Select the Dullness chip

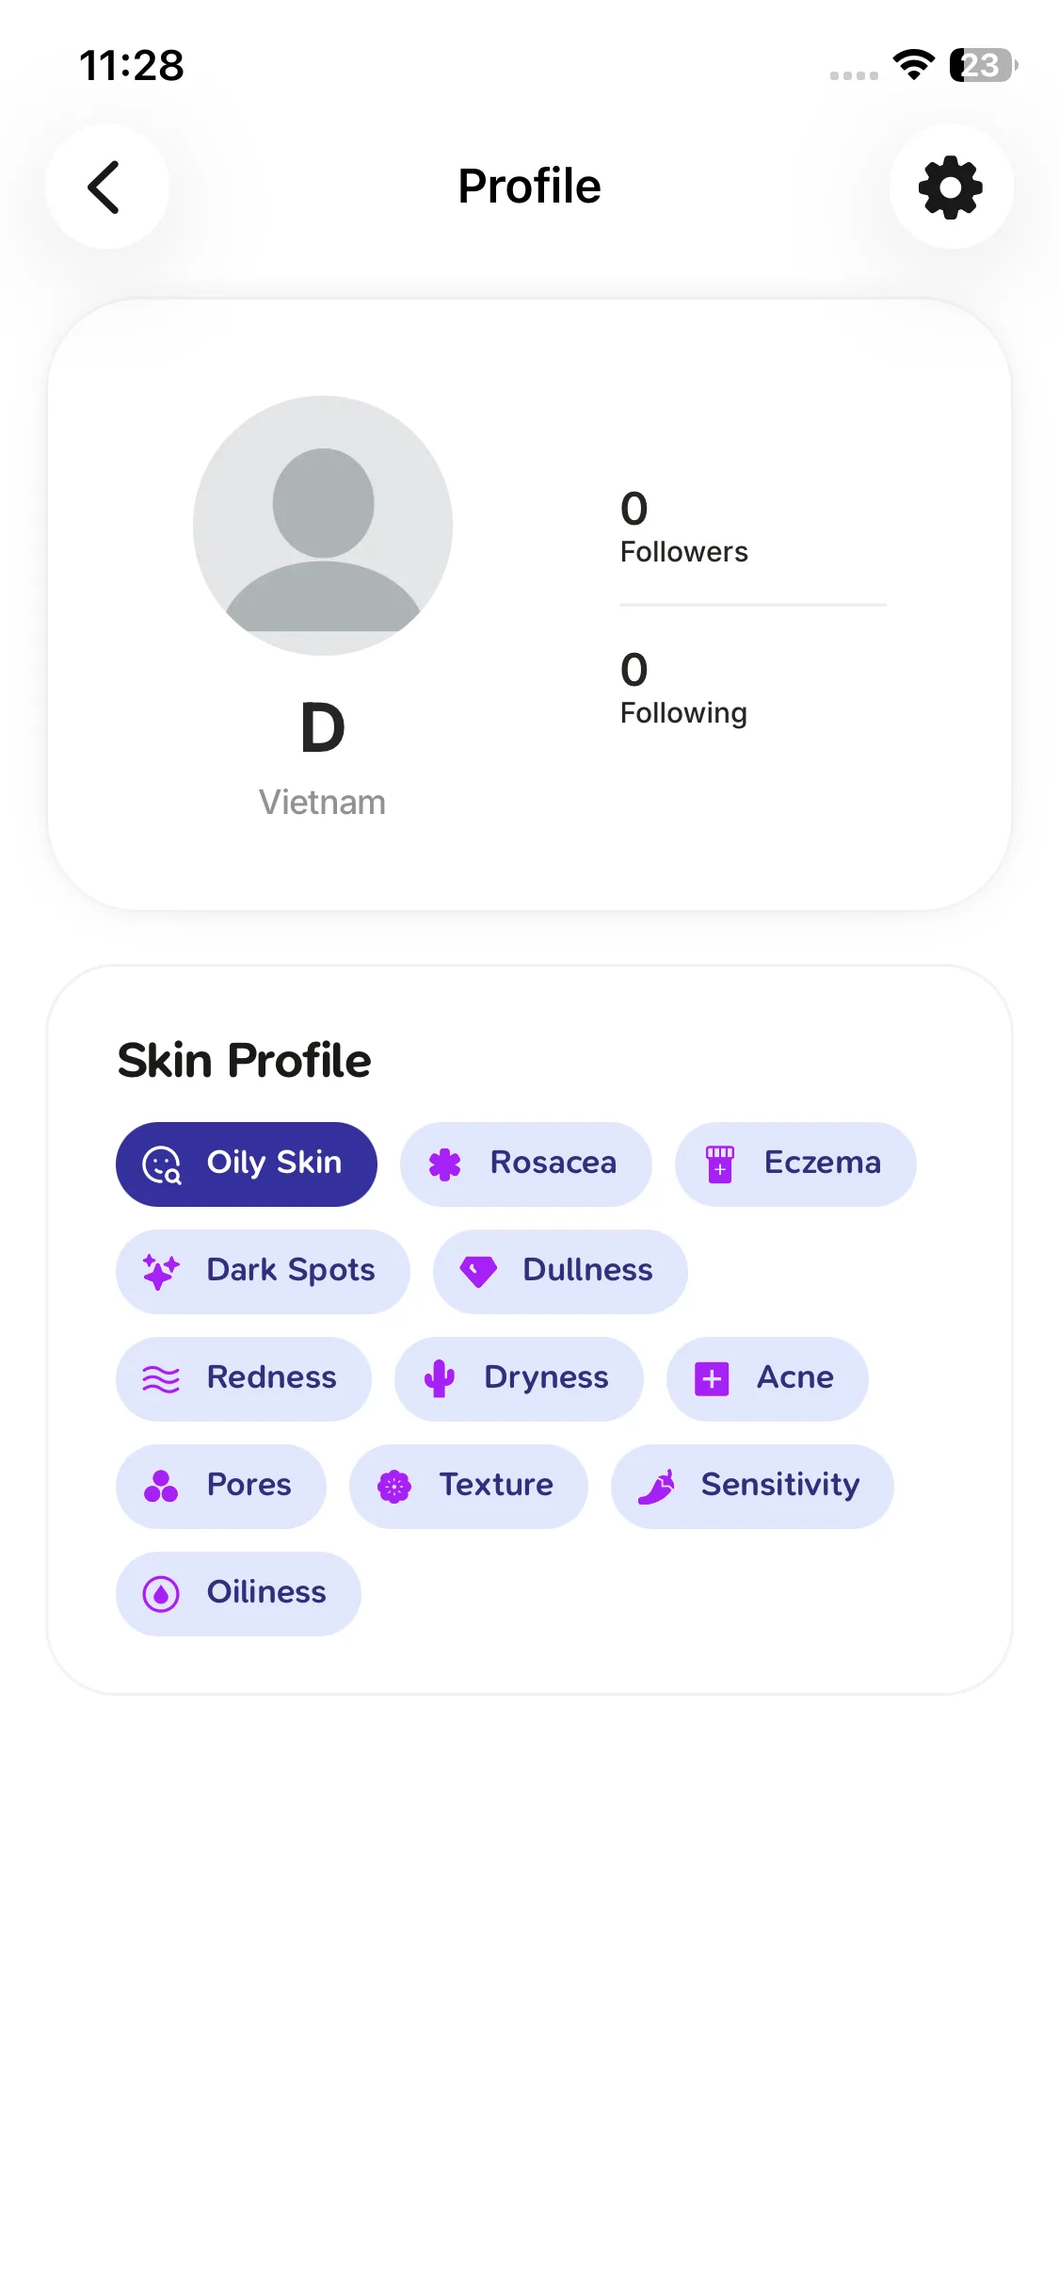[559, 1271]
